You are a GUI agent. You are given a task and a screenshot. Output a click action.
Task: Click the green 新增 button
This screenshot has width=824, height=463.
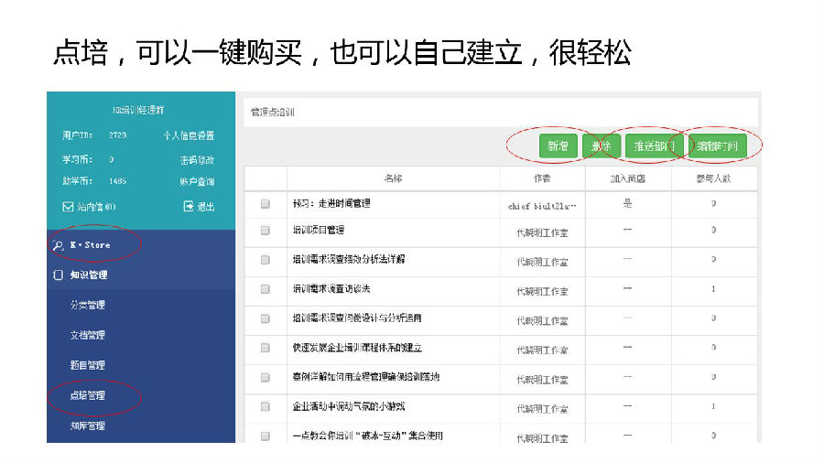click(x=558, y=145)
